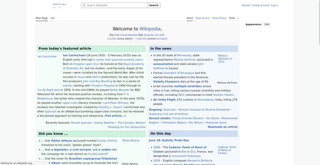
Task: Open the Autistic Pride Day link
Action: click(175, 140)
